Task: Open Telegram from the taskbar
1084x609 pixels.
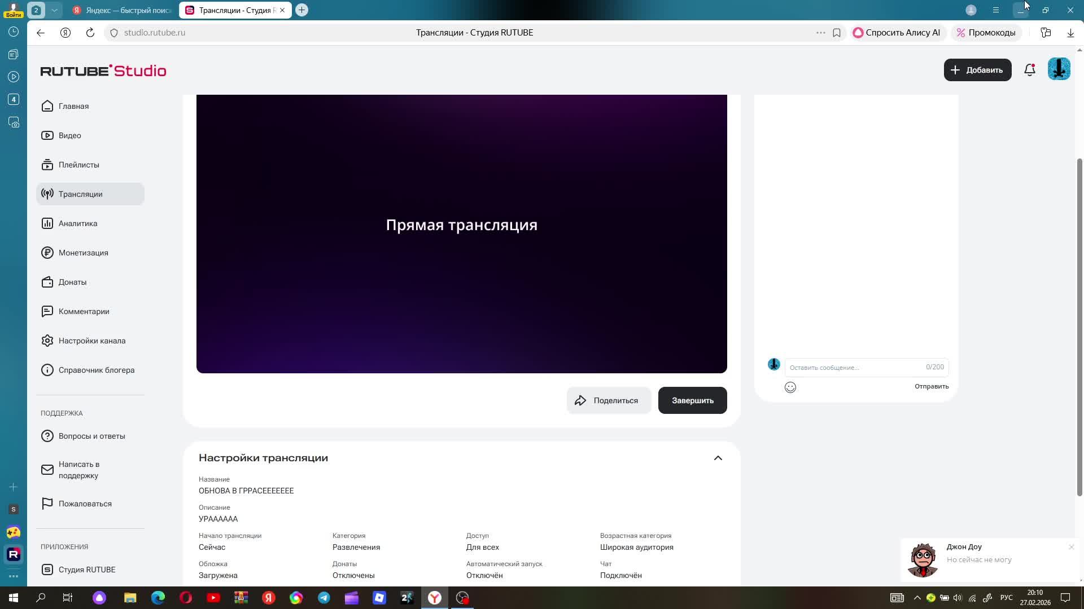Action: 324,597
